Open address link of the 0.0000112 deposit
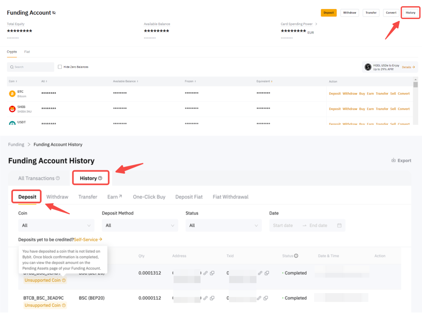 click(205, 298)
